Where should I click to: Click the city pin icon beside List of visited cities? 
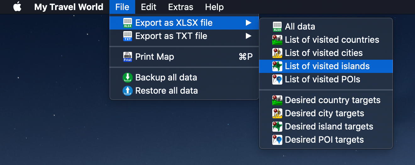click(x=277, y=53)
